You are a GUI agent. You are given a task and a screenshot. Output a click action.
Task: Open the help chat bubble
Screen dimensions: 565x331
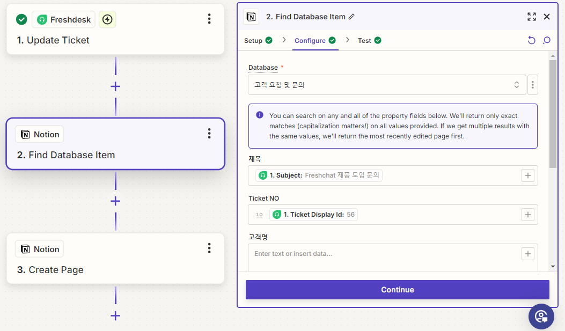(x=541, y=317)
